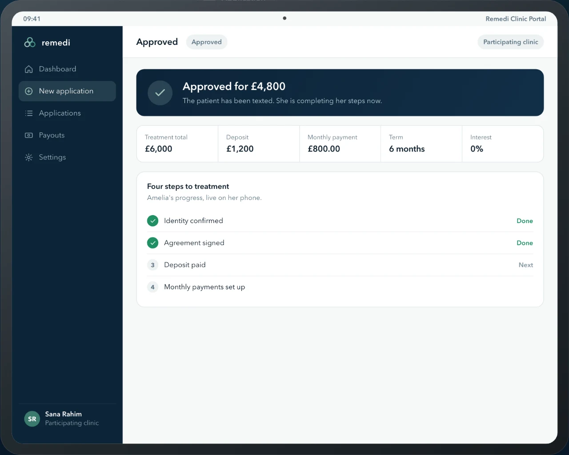Click the Applications list icon

[29, 113]
